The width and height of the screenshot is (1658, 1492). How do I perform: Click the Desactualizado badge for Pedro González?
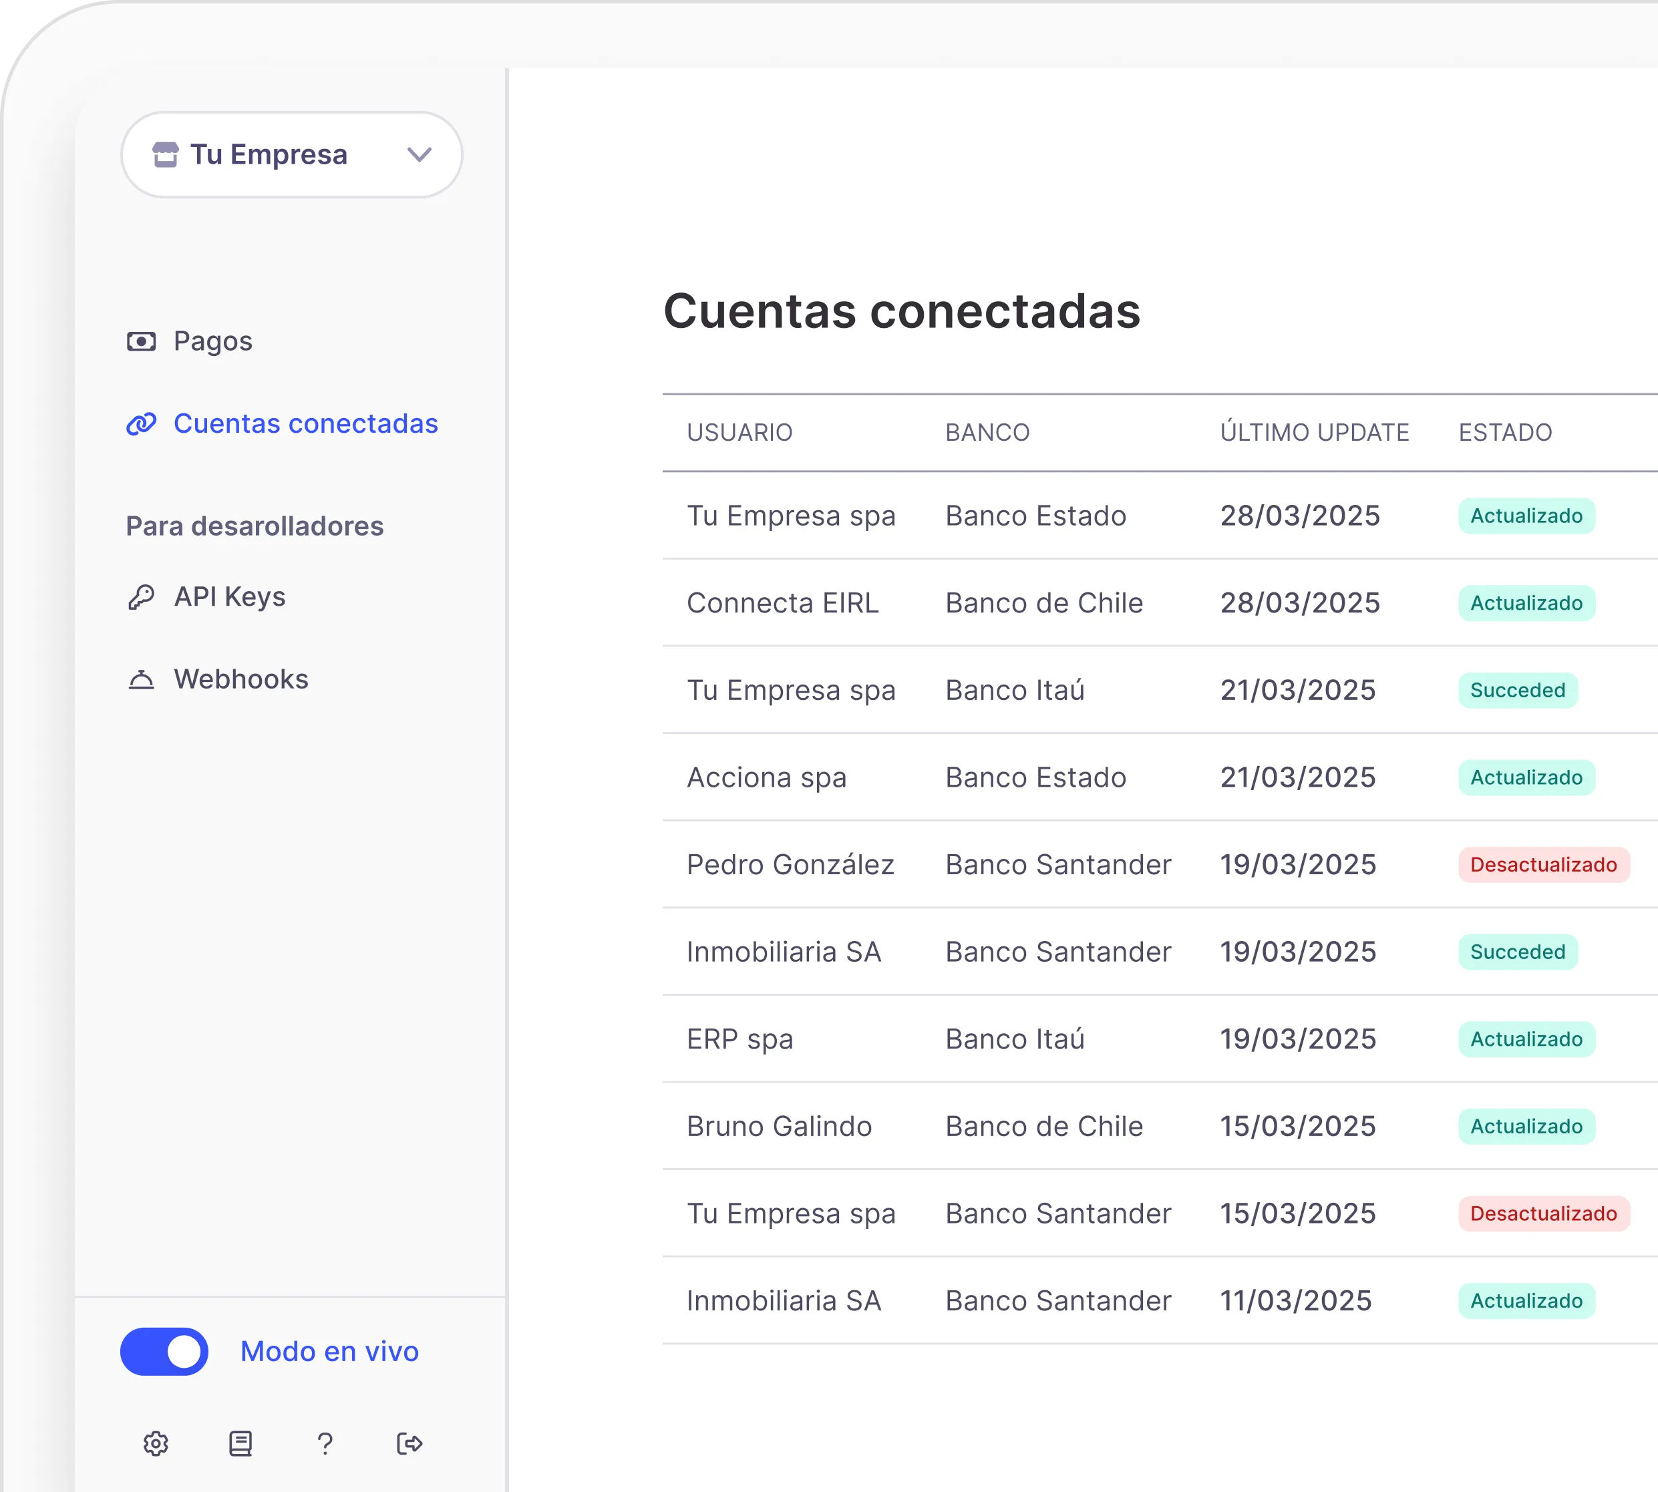[x=1544, y=864]
